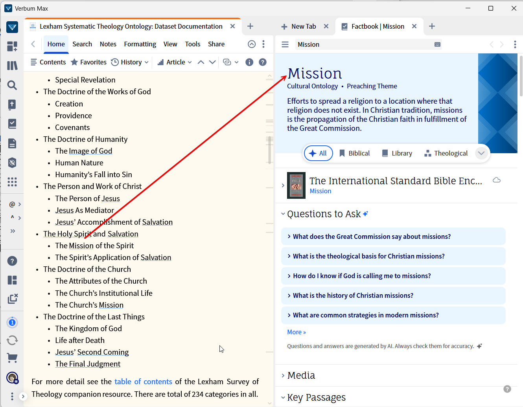
Task: Click the sync refresh icon
Action: point(12,340)
